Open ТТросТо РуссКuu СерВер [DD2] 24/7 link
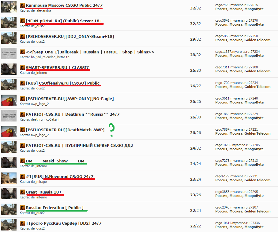The image size is (278, 232). tap(64, 223)
